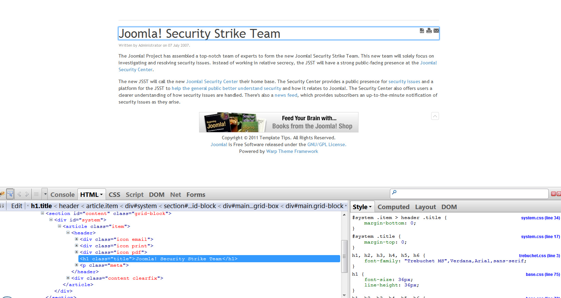Collapse the section id="content" node
Screen dimensions: 561x298
pyautogui.click(x=43, y=213)
